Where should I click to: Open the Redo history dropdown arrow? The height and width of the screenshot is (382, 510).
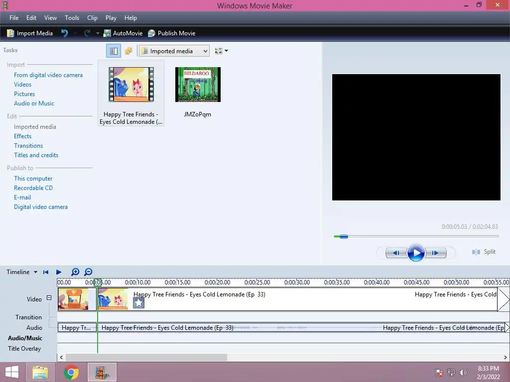(98, 33)
